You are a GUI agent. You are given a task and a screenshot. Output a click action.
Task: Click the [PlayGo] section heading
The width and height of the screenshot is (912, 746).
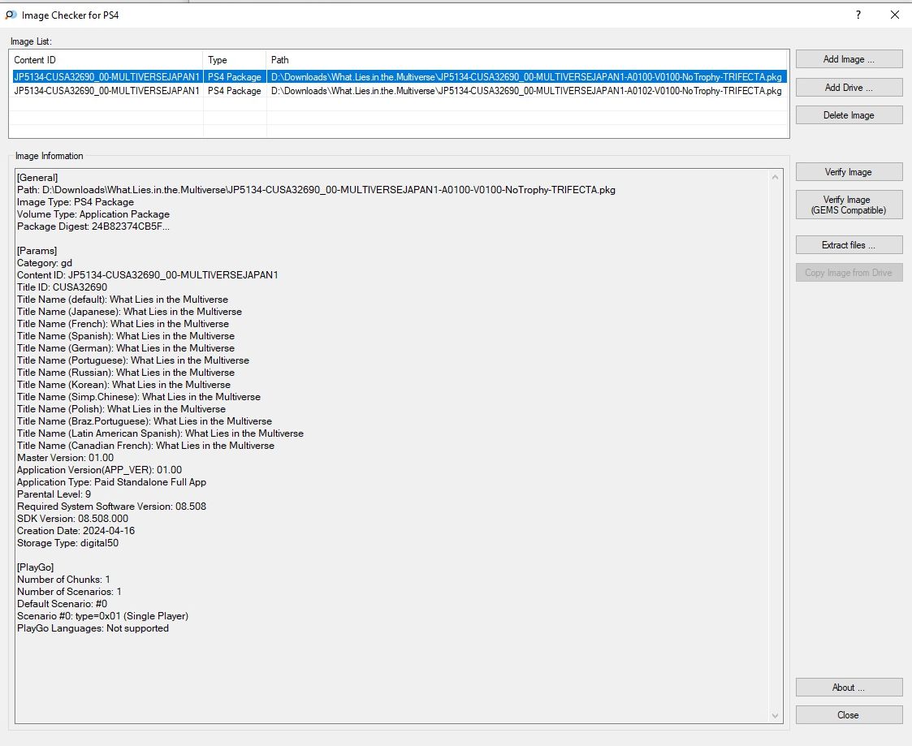(36, 567)
